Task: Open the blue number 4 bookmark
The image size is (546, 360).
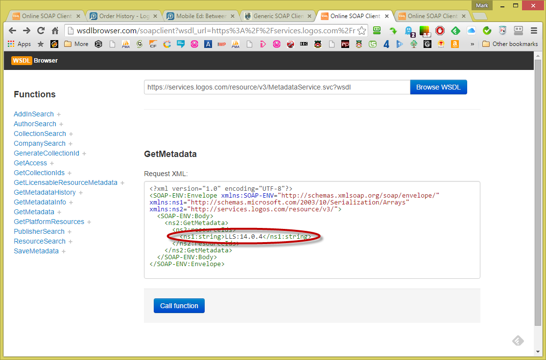Action: coord(386,44)
